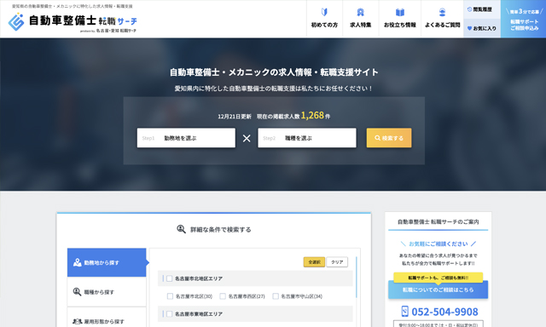The image size is (546, 327).
Task: Click the icon in 雇用形態から探す
Action: pyautogui.click(x=77, y=321)
